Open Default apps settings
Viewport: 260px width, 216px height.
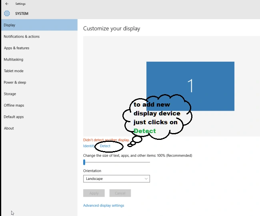click(x=39, y=117)
